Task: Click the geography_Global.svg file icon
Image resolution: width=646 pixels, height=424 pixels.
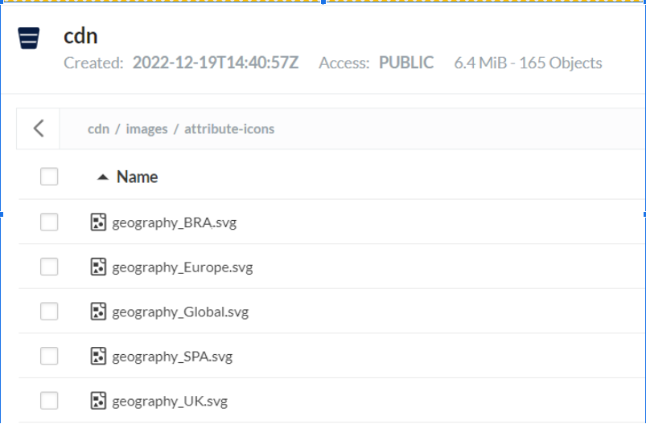Action: (98, 312)
